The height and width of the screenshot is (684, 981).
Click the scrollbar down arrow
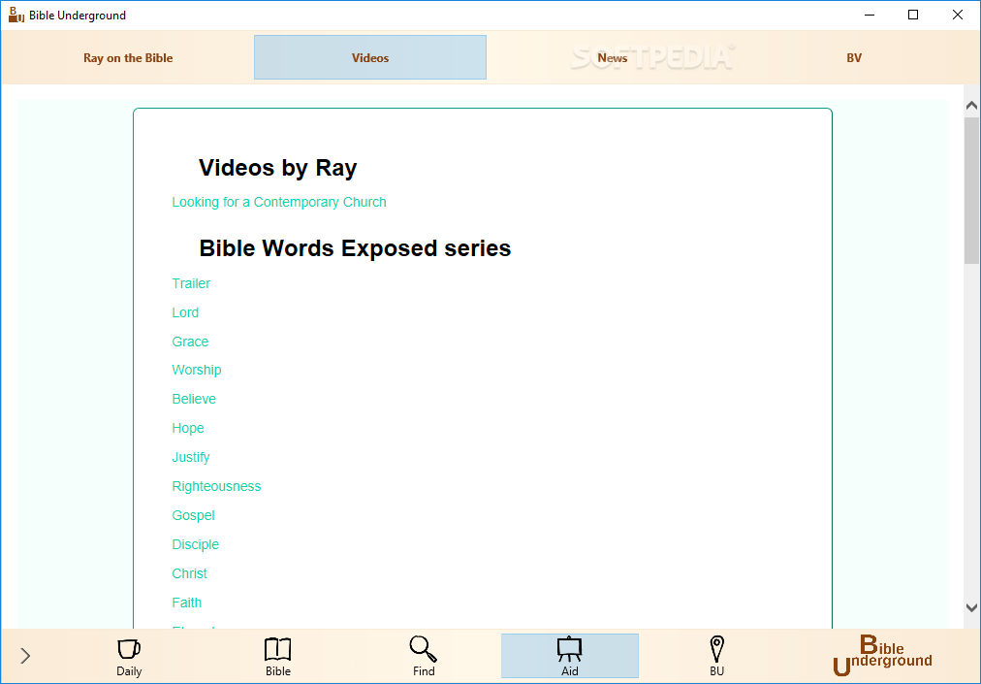point(971,607)
